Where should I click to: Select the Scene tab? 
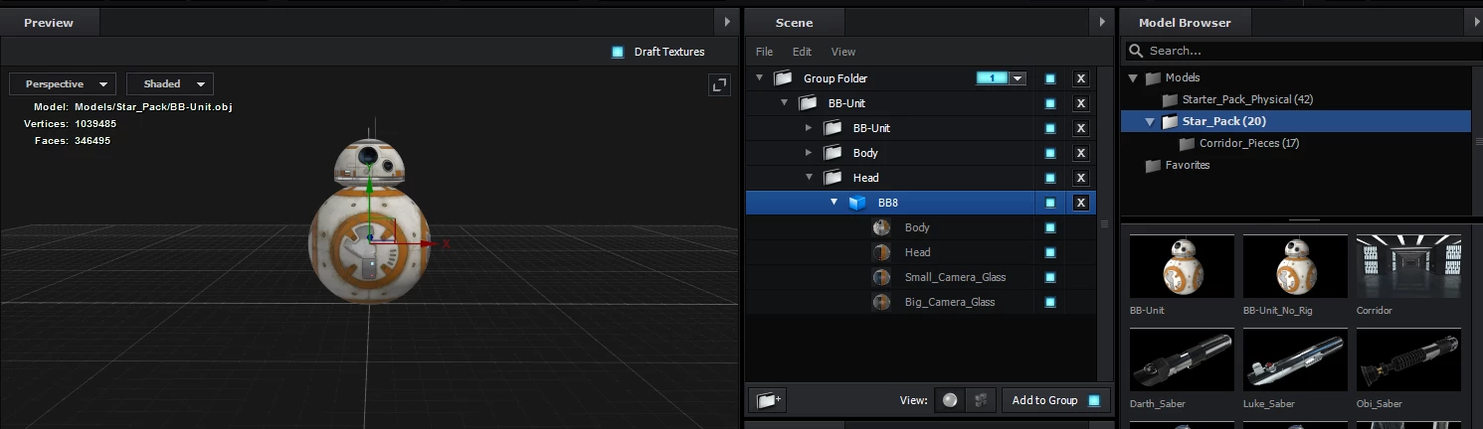pyautogui.click(x=794, y=22)
